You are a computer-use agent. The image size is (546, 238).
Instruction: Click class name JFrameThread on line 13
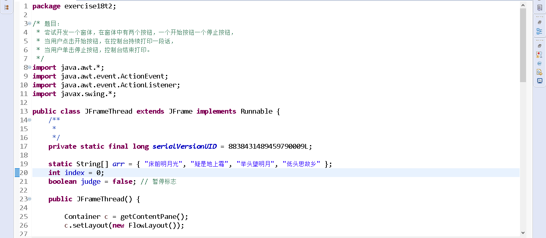[108, 111]
